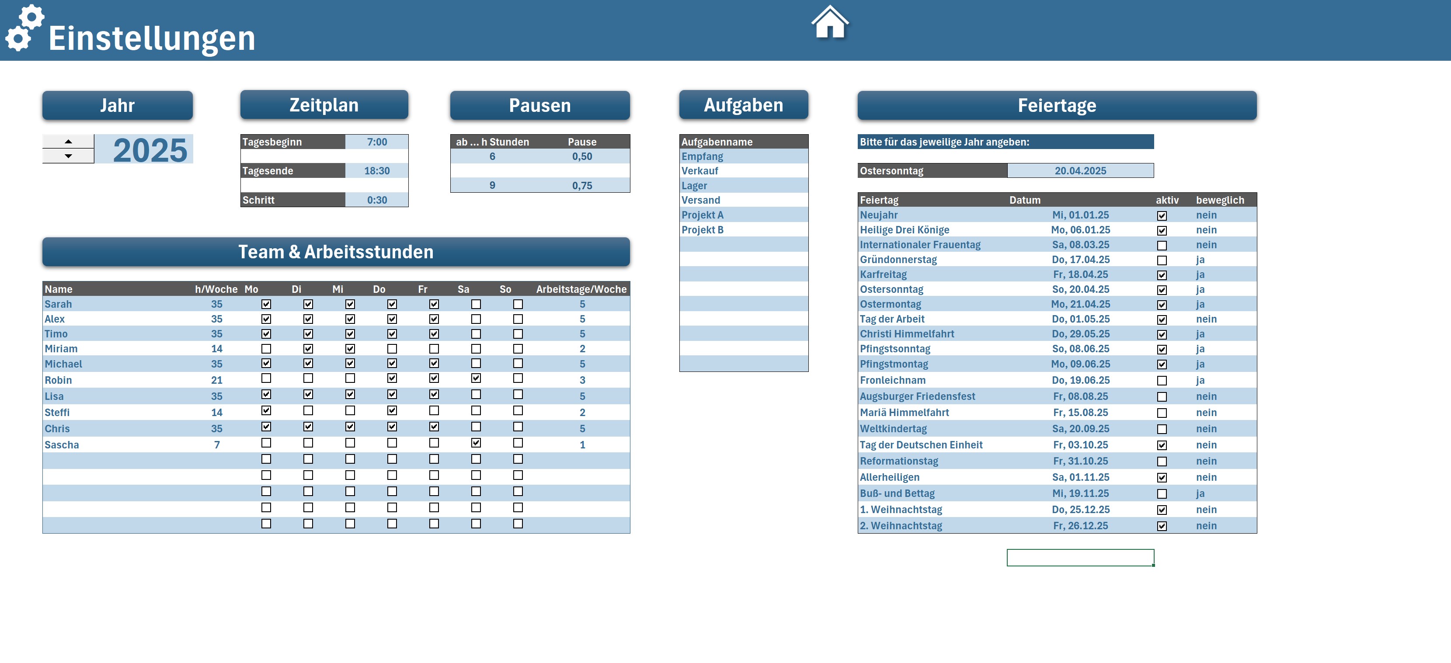Select the 0,75 pause value cell
This screenshot has height=663, width=1451.
[582, 185]
